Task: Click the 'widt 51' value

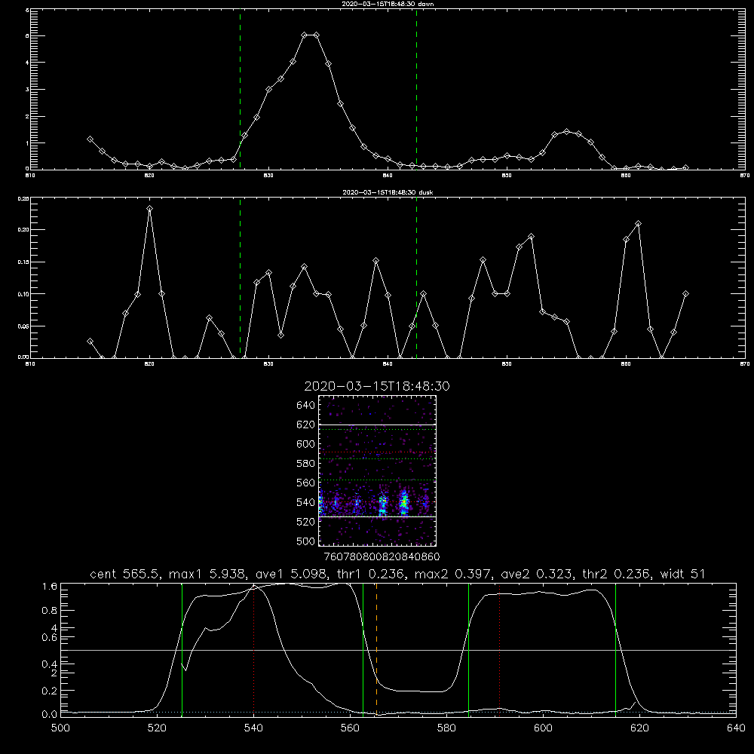Action: tap(682, 574)
